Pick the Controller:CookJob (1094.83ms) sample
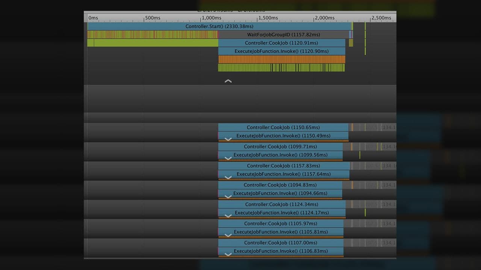The width and height of the screenshot is (481, 270). pyautogui.click(x=280, y=185)
